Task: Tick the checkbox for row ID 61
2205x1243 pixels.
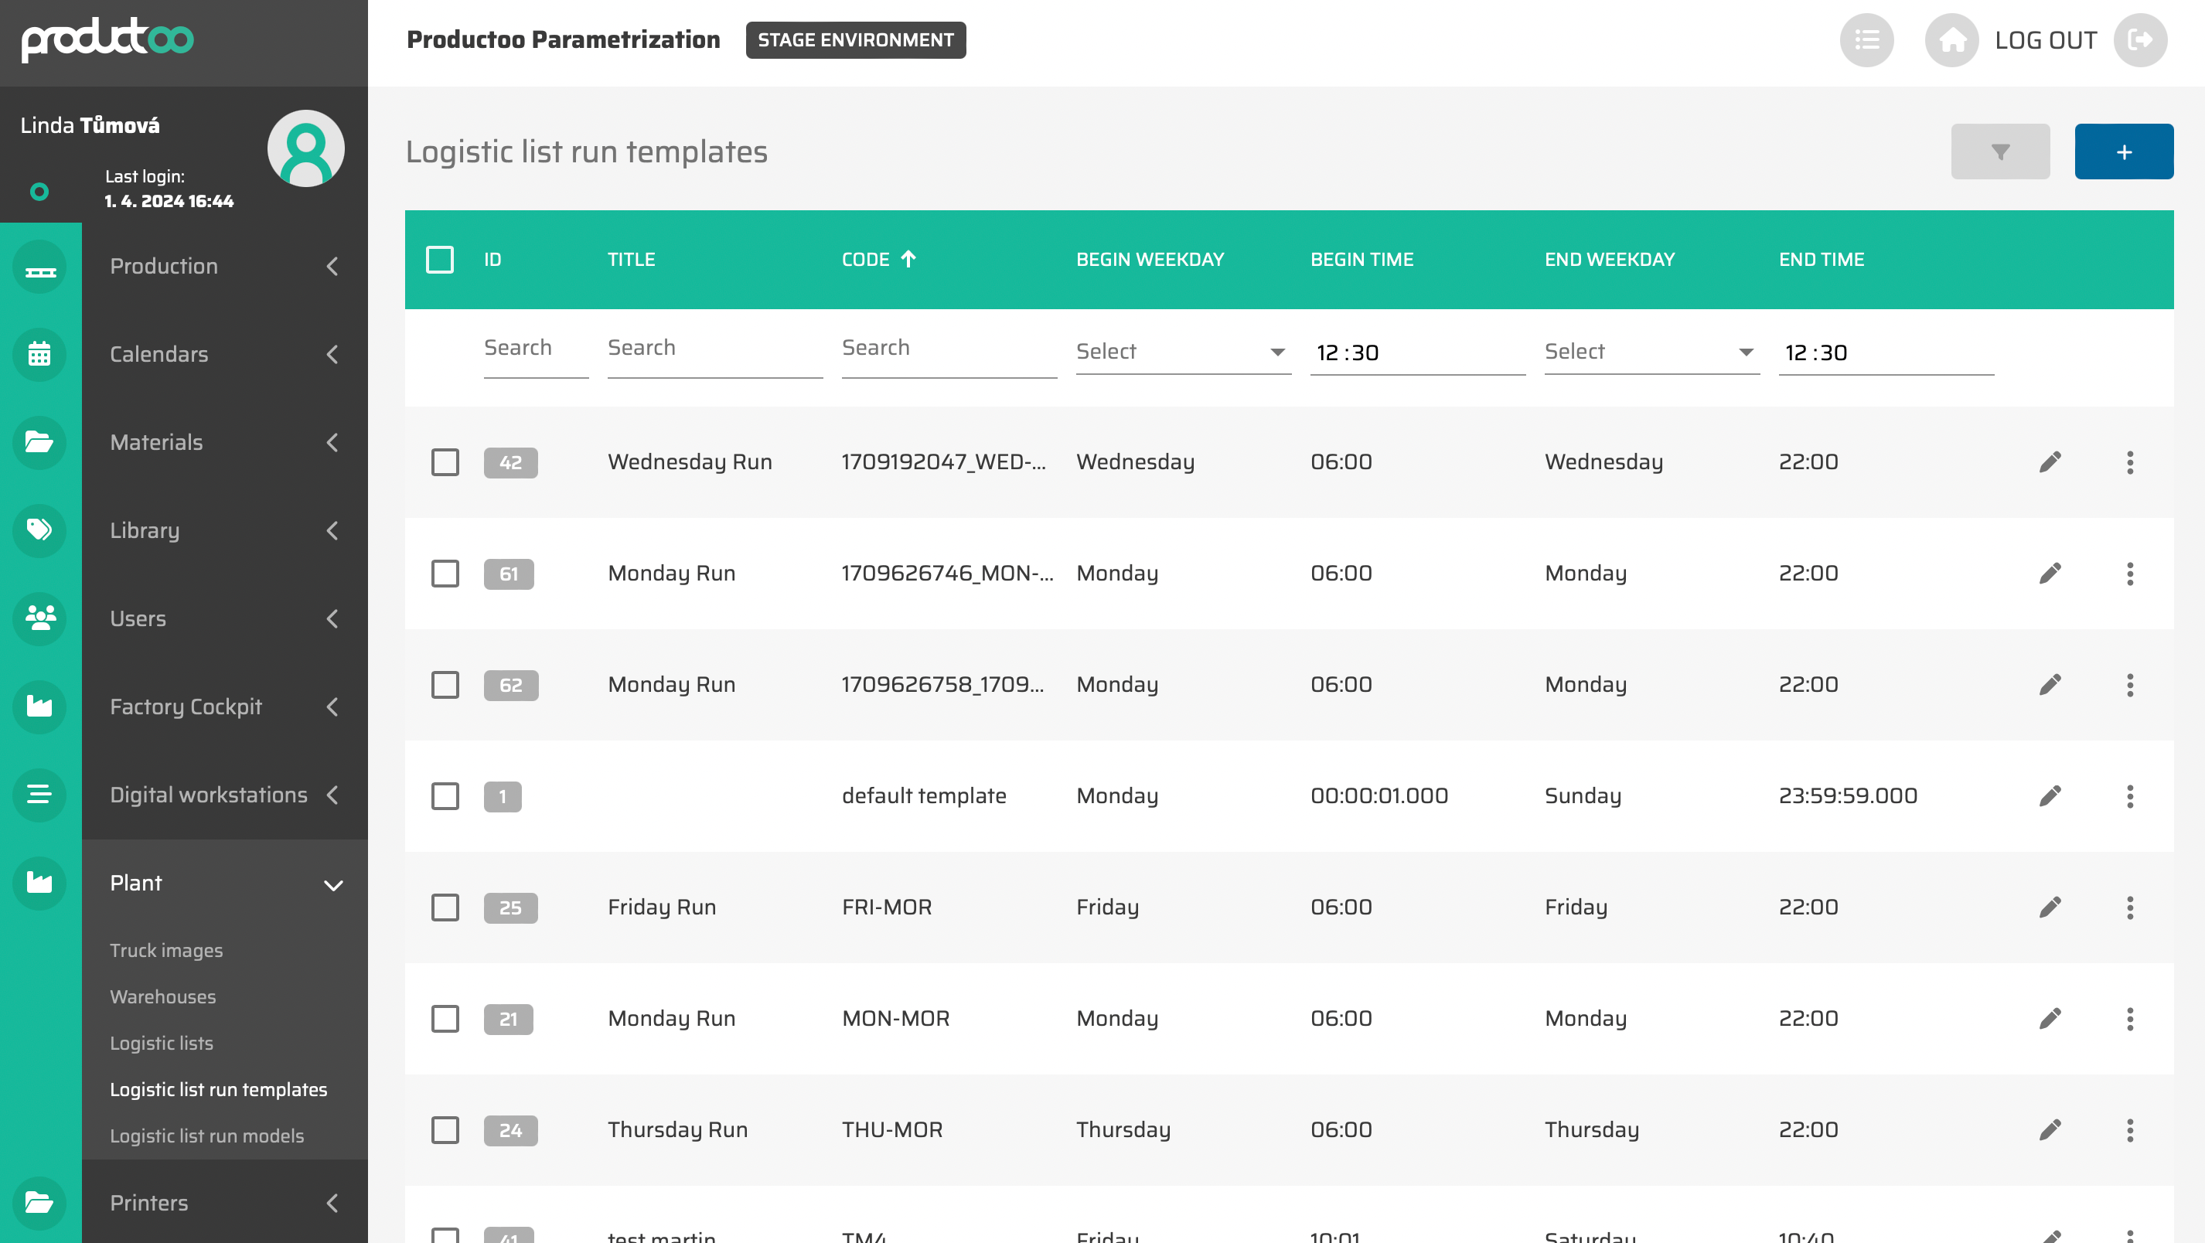Action: pyautogui.click(x=445, y=574)
